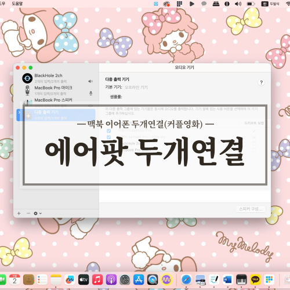
Task: Open the pen-and-lines app in the Dock
Action: click(x=214, y=280)
